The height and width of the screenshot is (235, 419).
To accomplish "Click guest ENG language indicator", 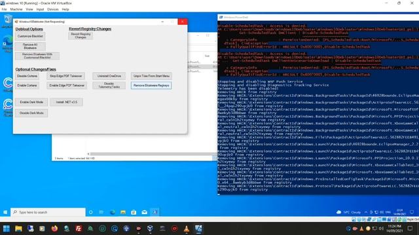I will (388, 212).
